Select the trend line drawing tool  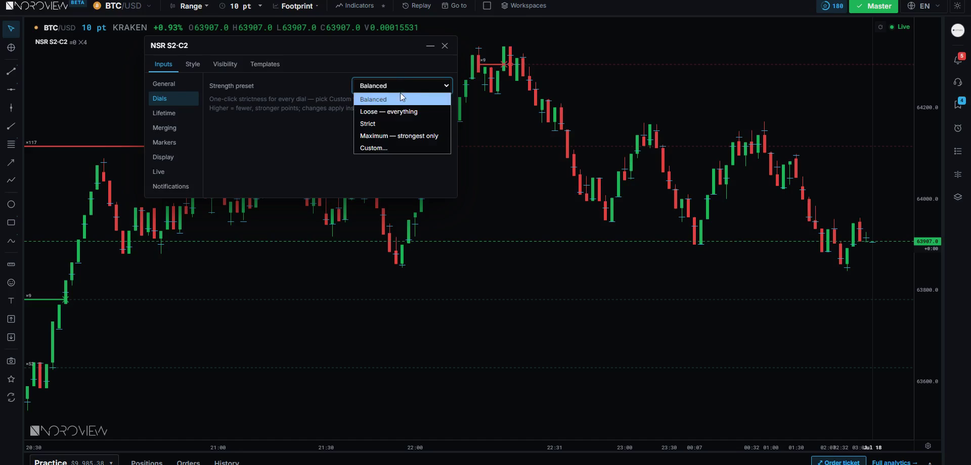(11, 71)
